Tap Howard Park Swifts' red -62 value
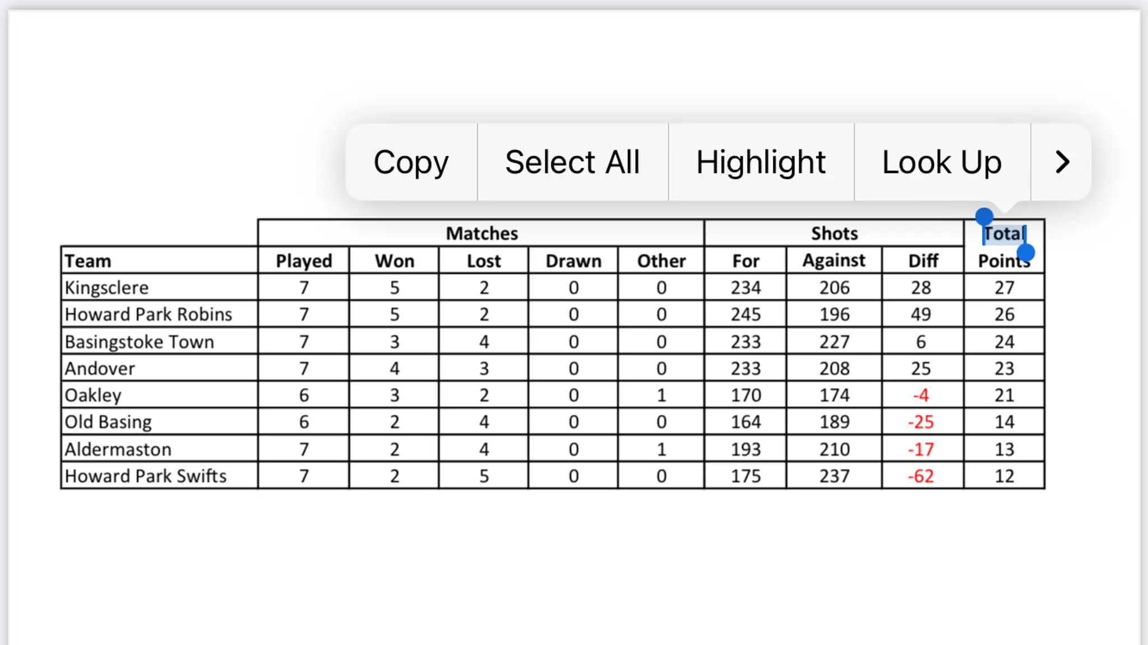1148x645 pixels. pos(920,476)
